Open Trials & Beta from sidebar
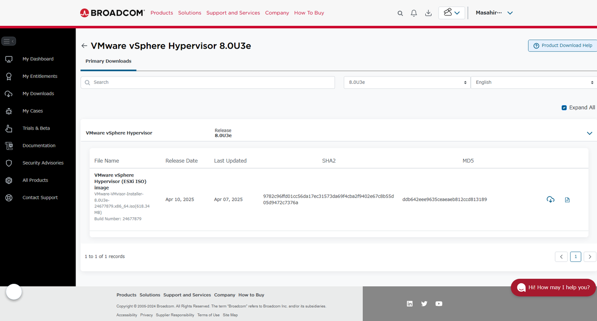Viewport: 597px width, 321px height. [x=36, y=128]
